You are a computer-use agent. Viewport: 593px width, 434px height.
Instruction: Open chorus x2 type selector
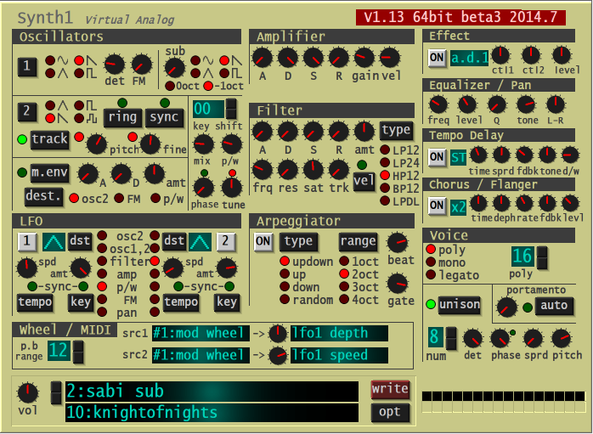(459, 206)
